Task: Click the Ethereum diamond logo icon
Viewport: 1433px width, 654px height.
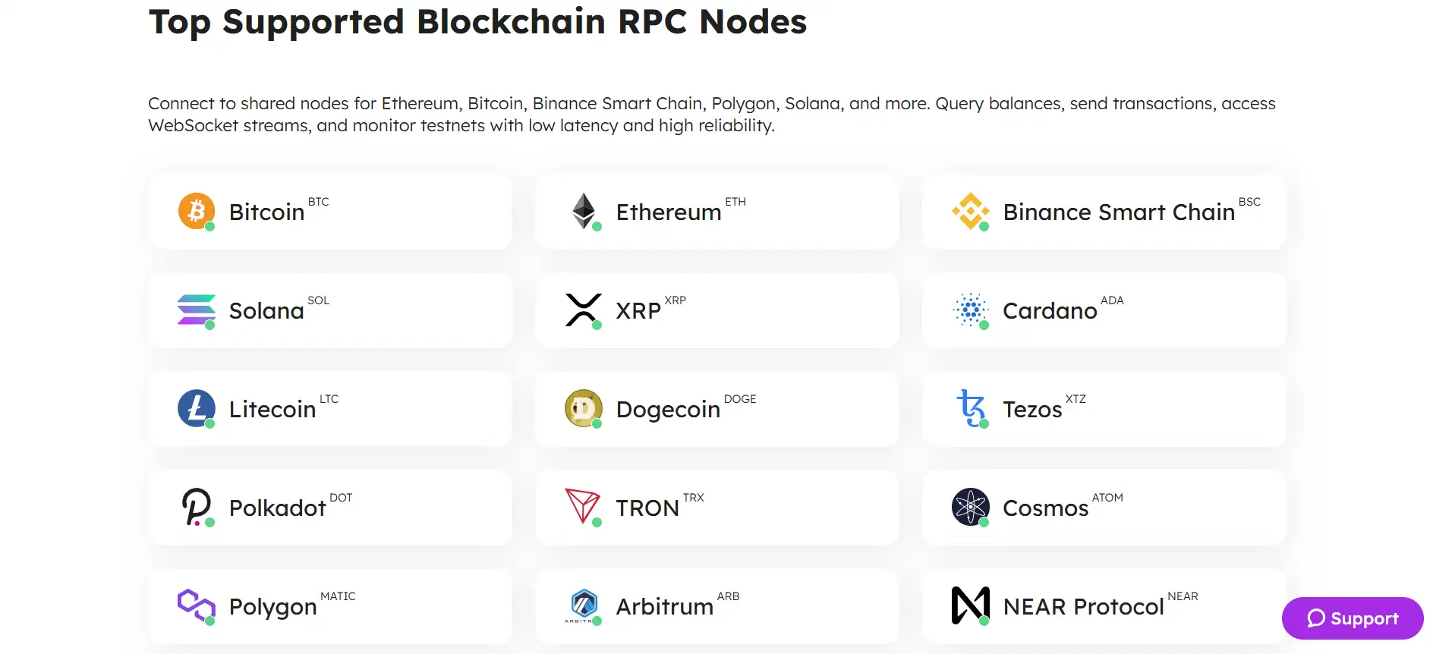Action: pos(584,211)
